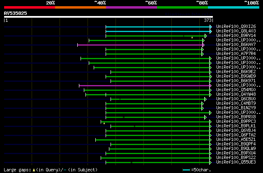Click the green arrowhead ending the B6K9E2 alignment

pos(210,72)
